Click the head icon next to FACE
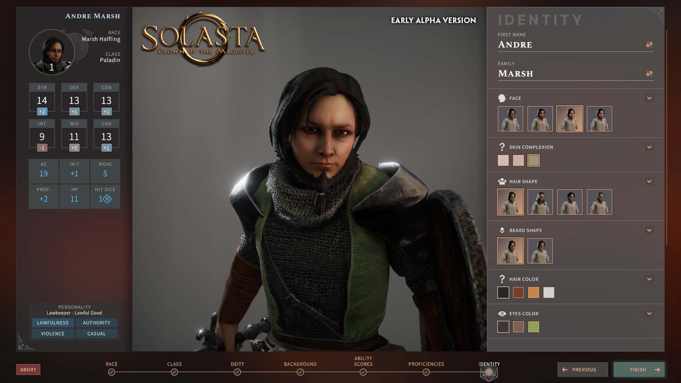 [x=502, y=98]
